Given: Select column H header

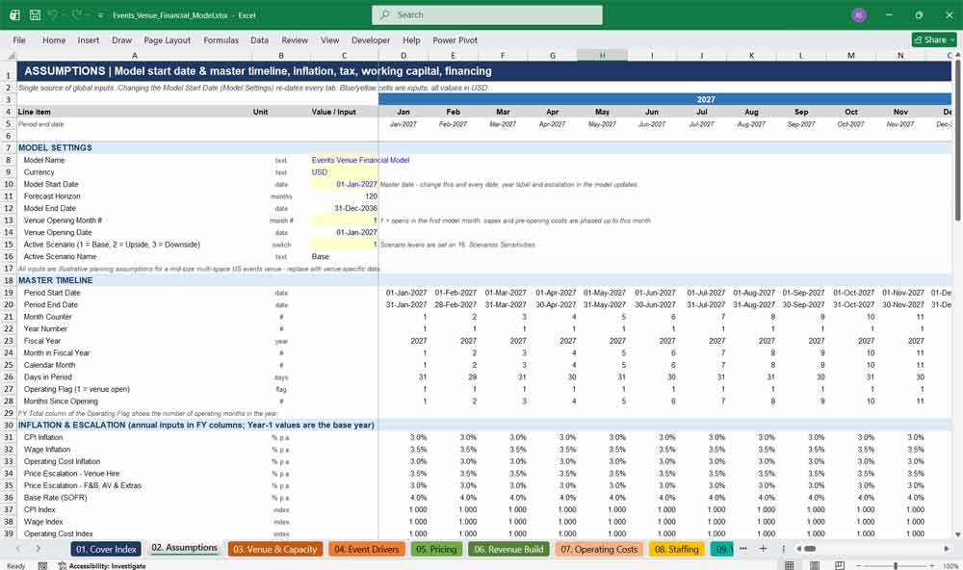Looking at the screenshot, I should 602,55.
